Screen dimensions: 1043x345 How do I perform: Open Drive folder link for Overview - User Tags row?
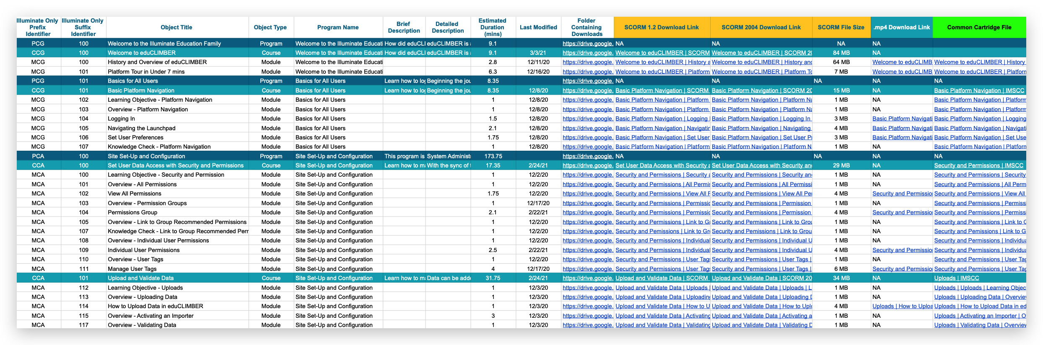[x=588, y=259]
